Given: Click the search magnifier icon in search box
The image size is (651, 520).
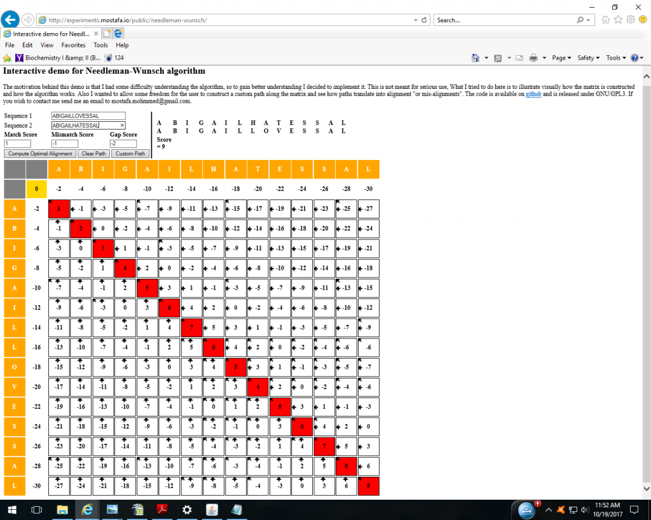Looking at the screenshot, I should click(x=580, y=20).
